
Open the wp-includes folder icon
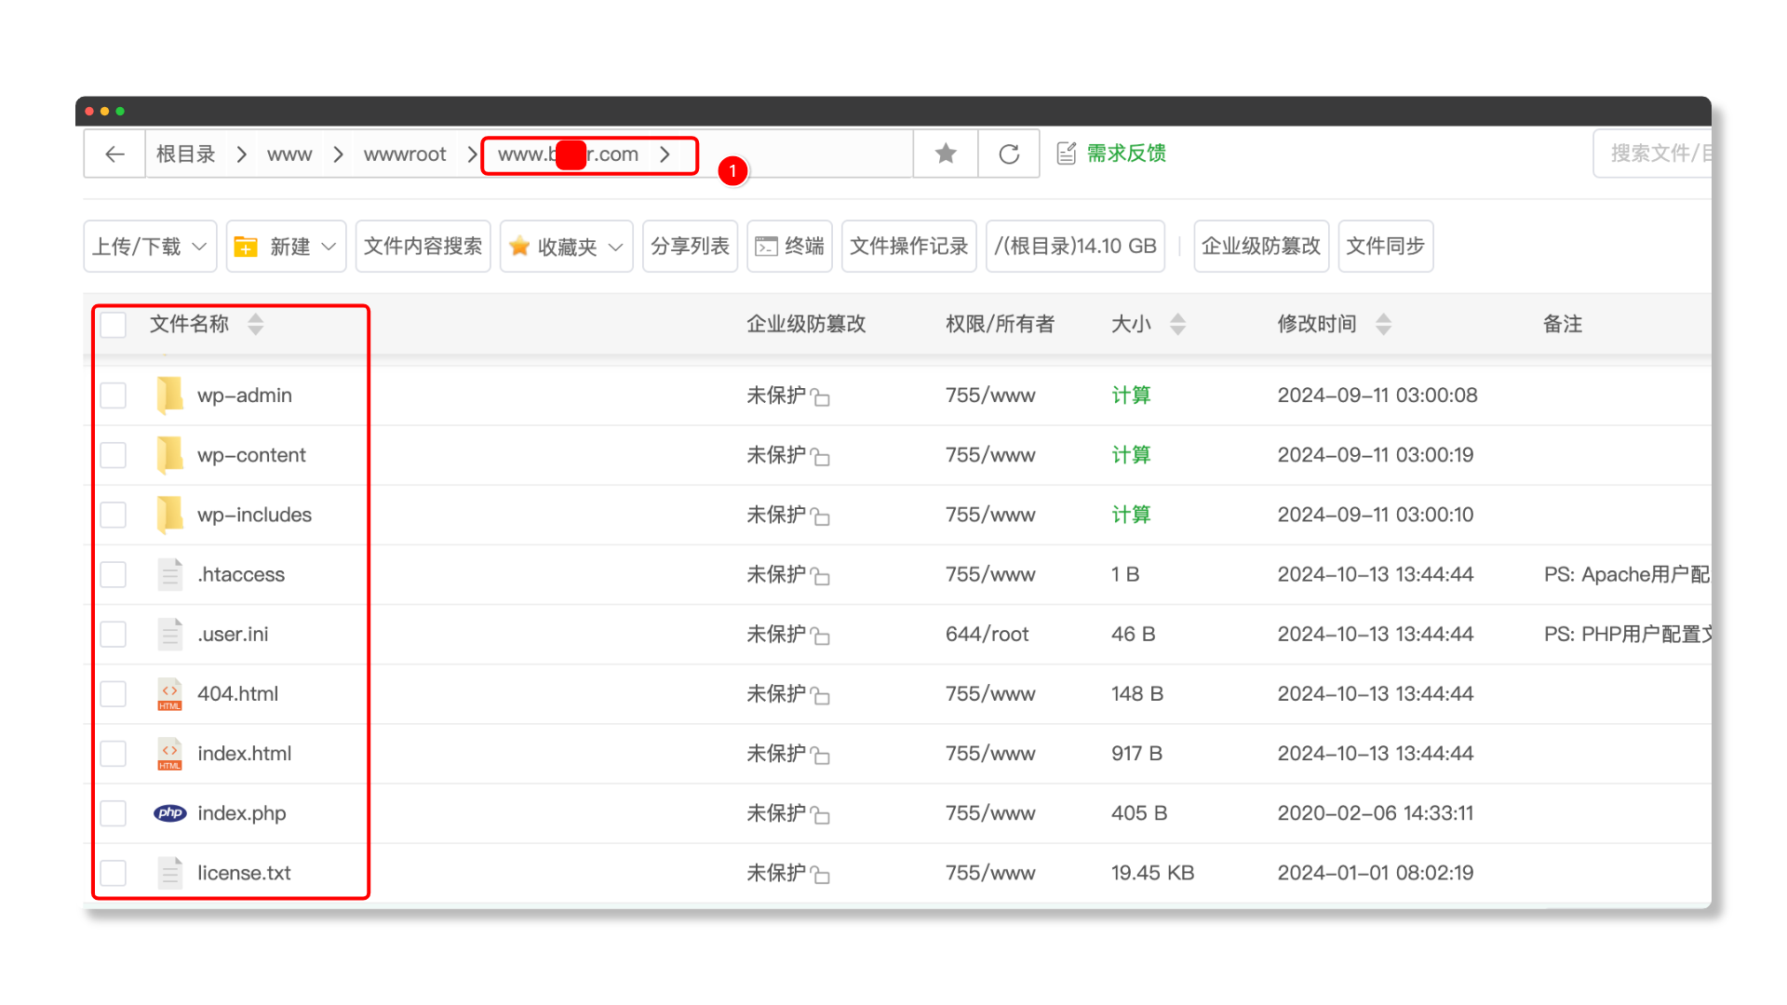(169, 515)
